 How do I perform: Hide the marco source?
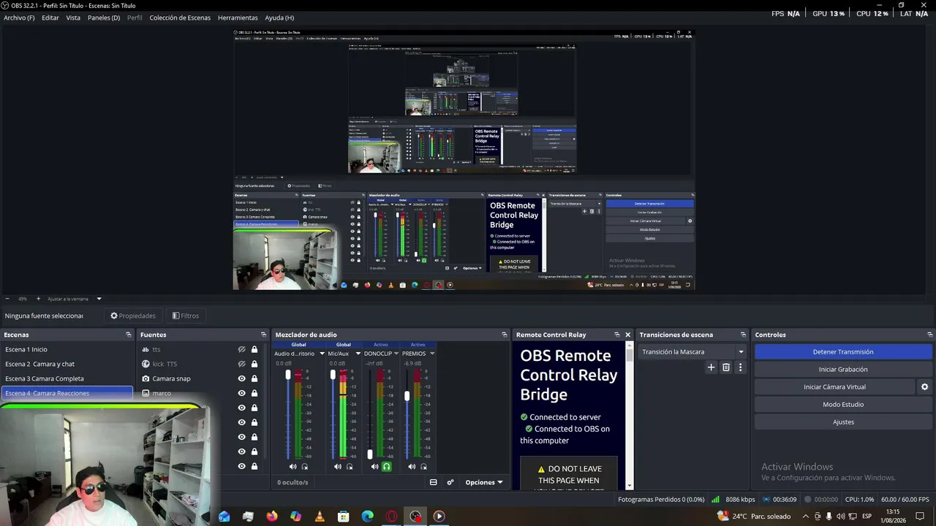[x=241, y=393]
